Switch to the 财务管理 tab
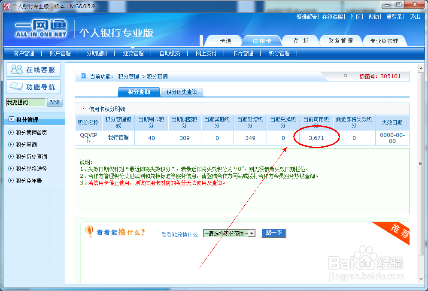Image resolution: width=428 pixels, height=291 pixels. (340, 40)
